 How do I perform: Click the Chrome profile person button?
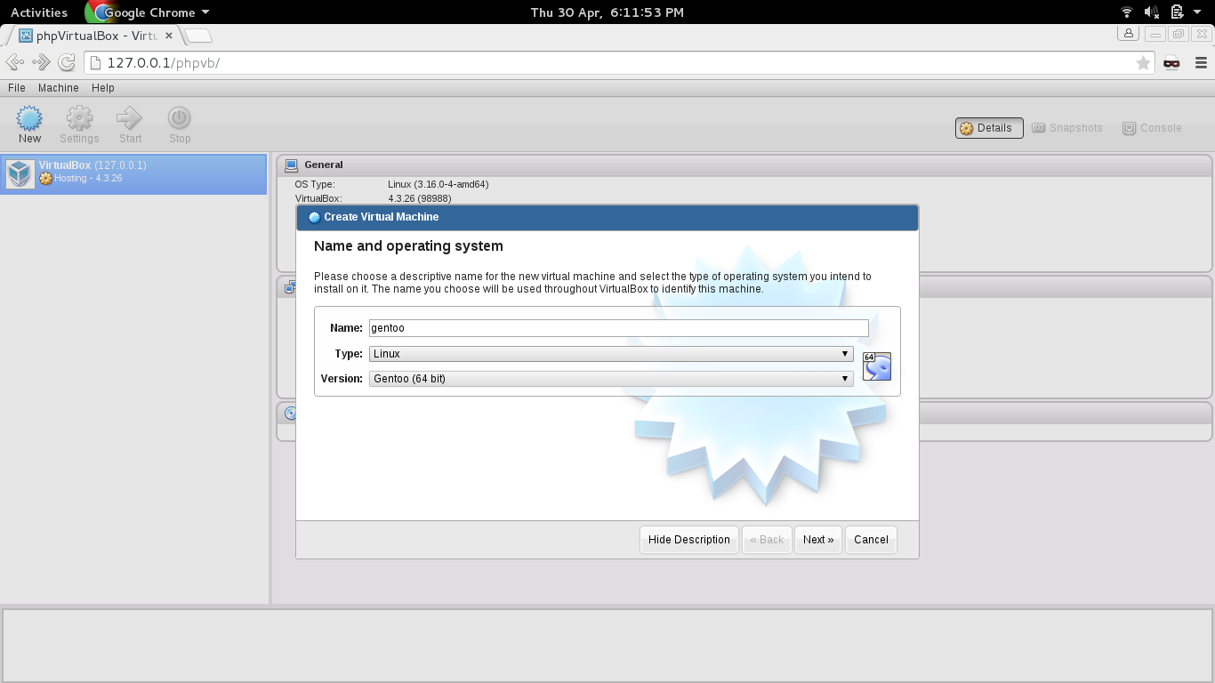tap(1129, 34)
